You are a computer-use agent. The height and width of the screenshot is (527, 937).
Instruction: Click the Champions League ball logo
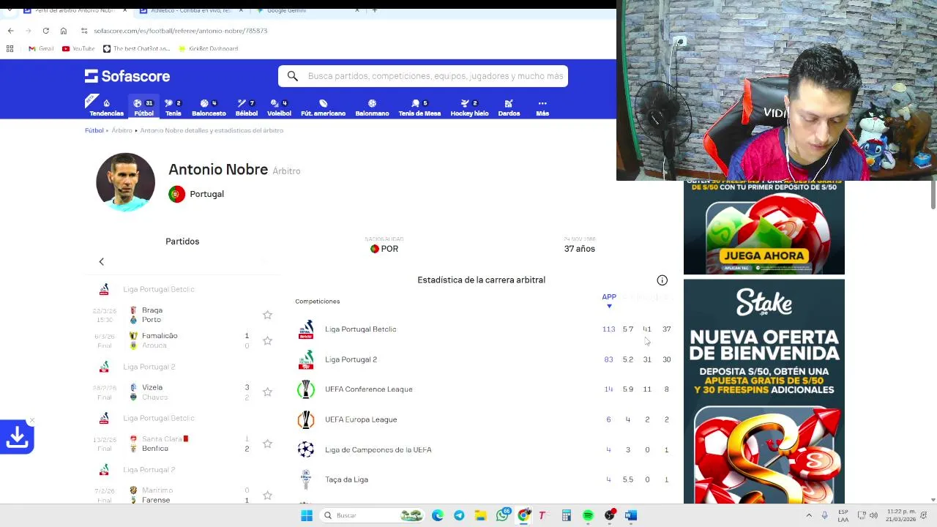(306, 449)
